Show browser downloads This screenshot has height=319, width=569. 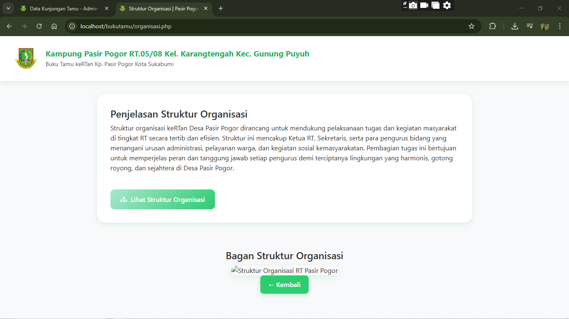tap(515, 26)
